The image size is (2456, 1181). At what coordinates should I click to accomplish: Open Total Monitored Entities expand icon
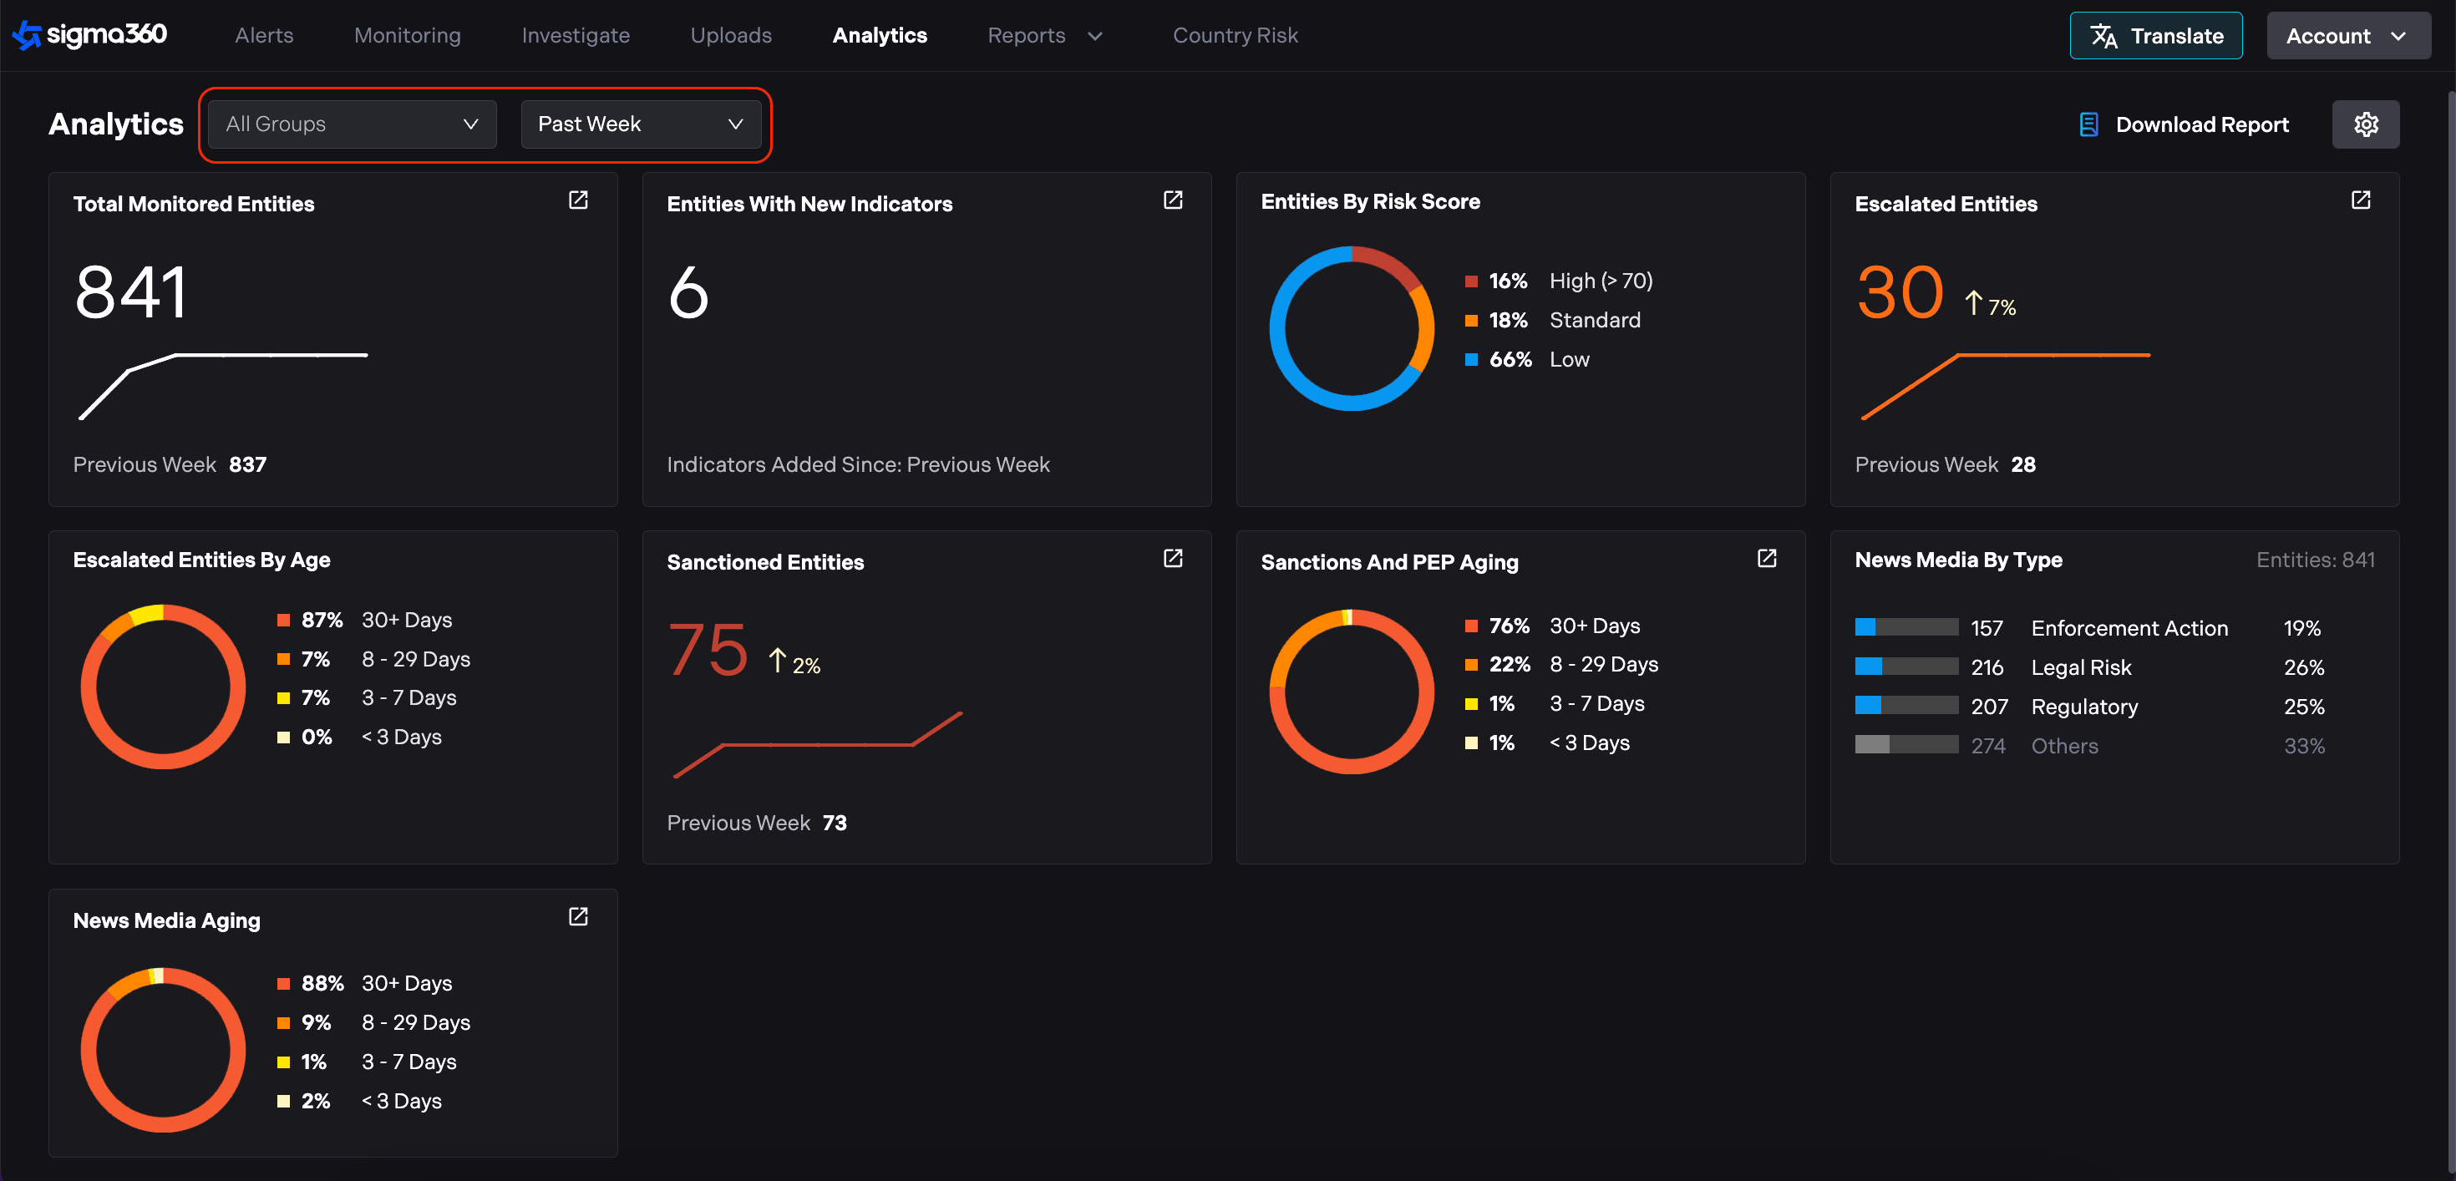pos(578,200)
